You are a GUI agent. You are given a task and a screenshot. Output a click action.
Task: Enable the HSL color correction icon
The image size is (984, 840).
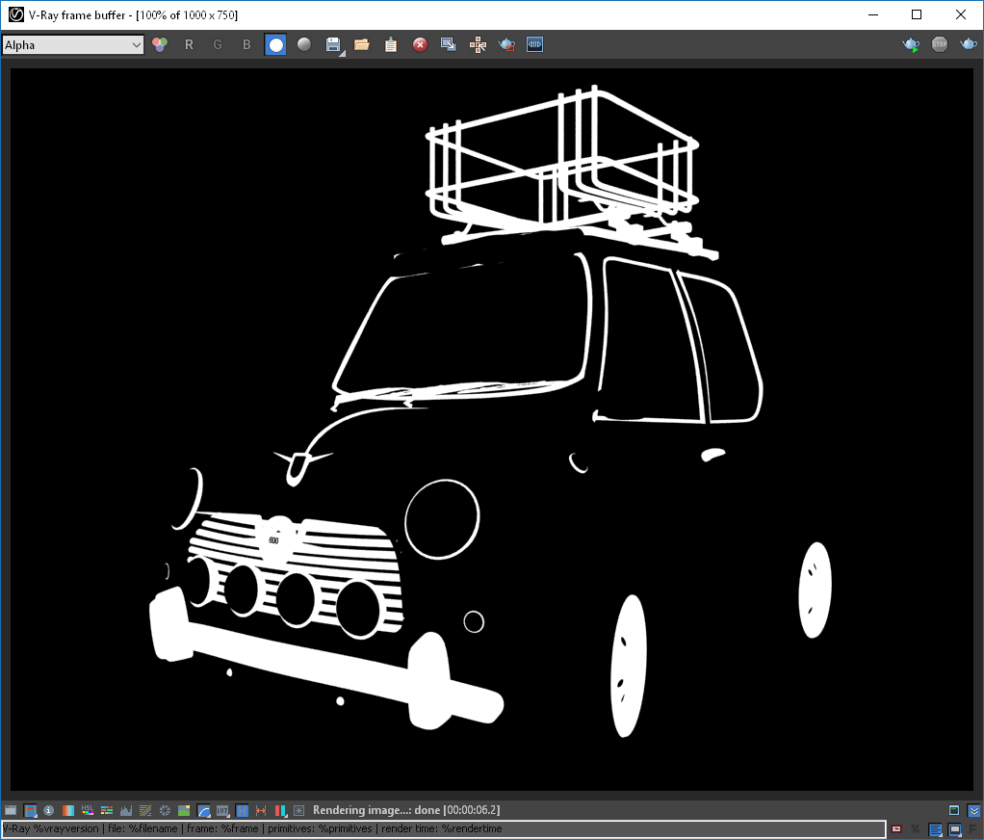tap(88, 810)
